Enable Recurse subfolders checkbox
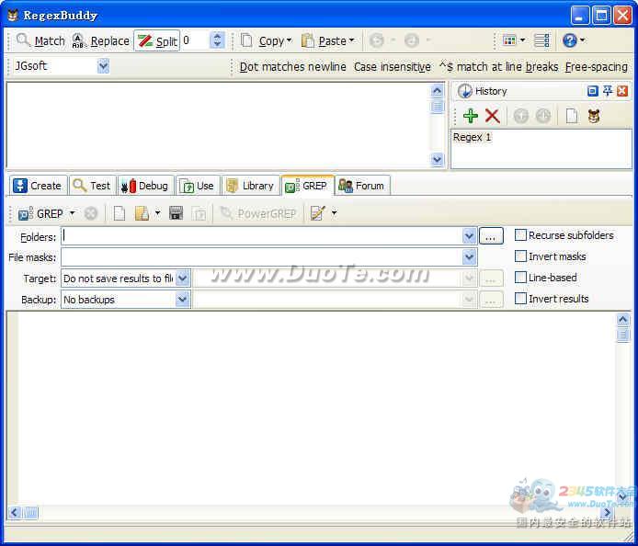 pyautogui.click(x=520, y=235)
